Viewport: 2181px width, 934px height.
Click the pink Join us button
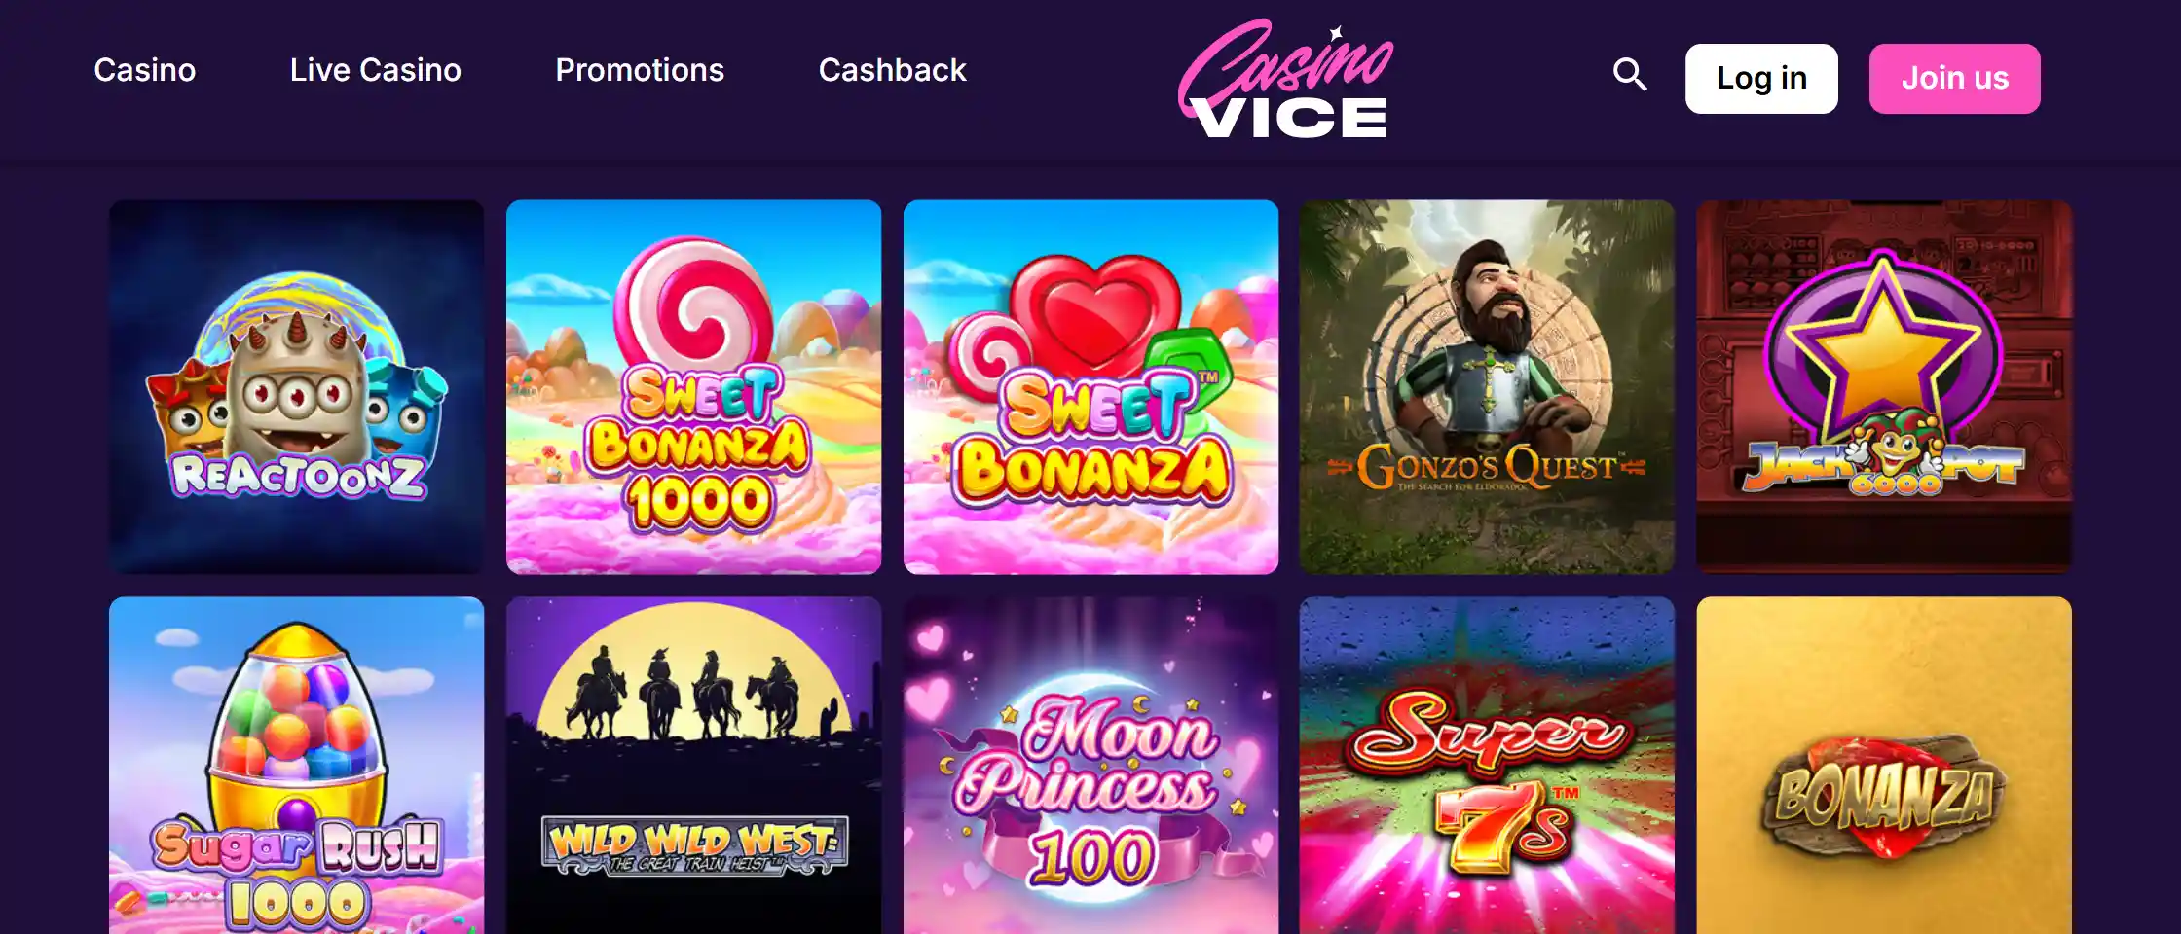tap(1954, 79)
